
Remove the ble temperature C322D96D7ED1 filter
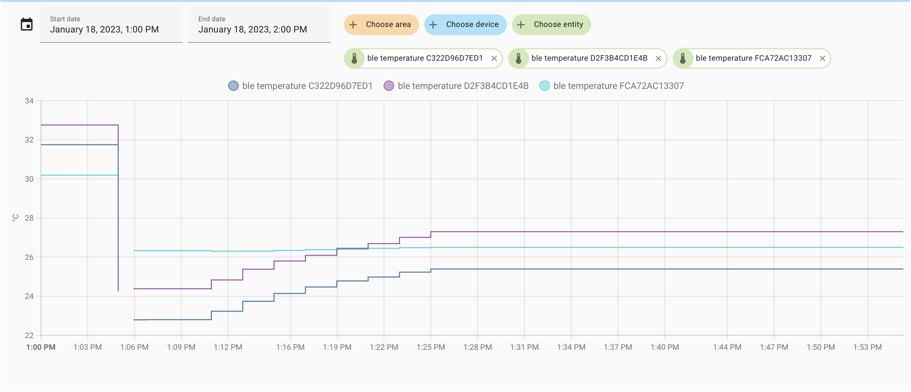[494, 58]
